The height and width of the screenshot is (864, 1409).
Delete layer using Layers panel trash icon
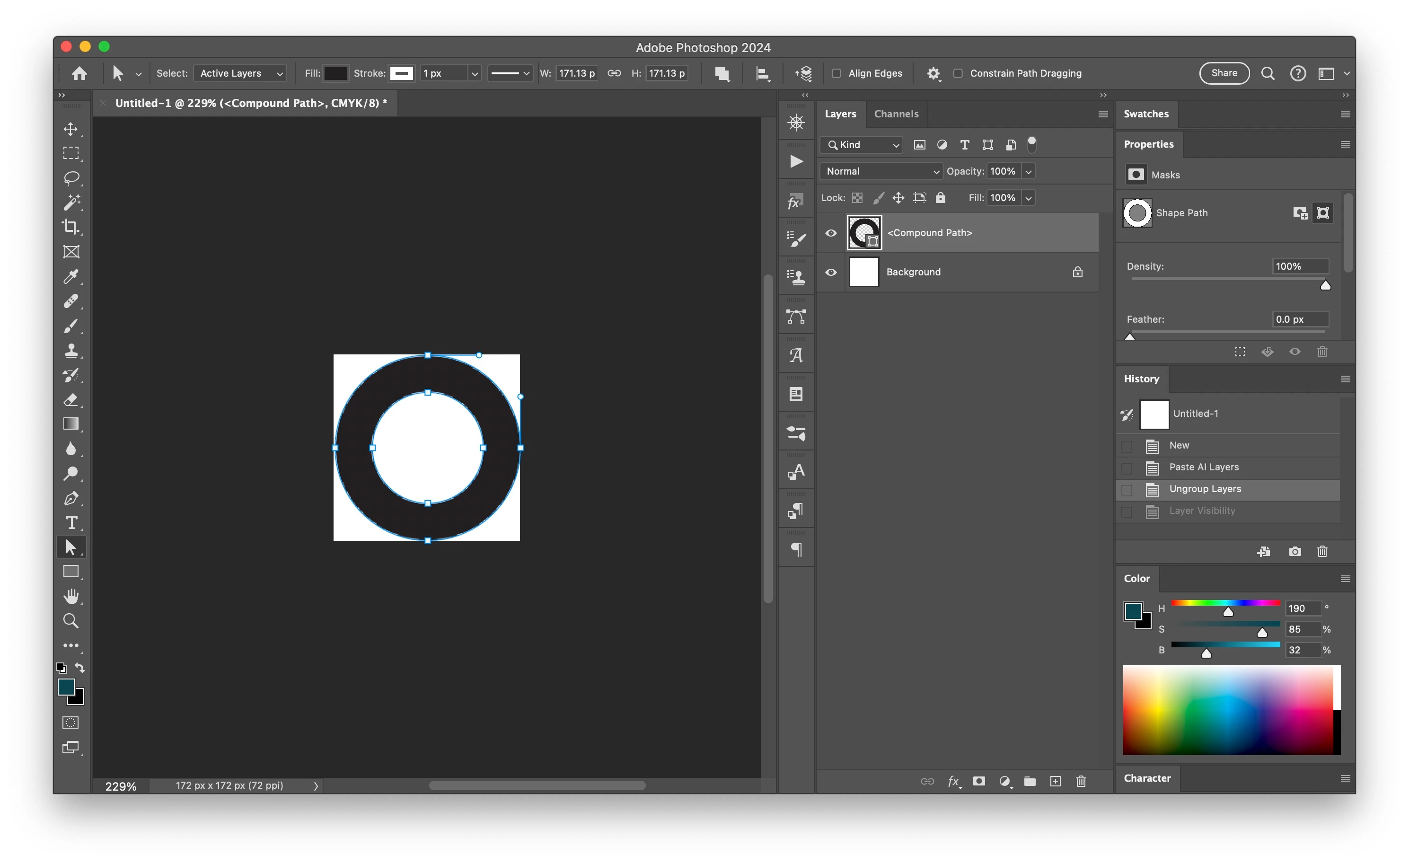[x=1081, y=781]
